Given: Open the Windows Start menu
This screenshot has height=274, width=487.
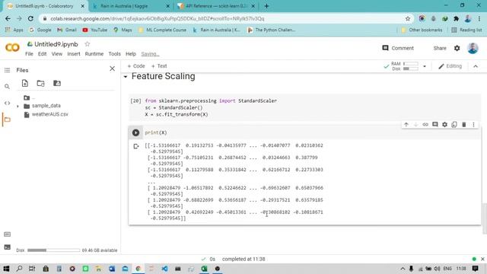Looking at the screenshot, I should click(6, 269).
